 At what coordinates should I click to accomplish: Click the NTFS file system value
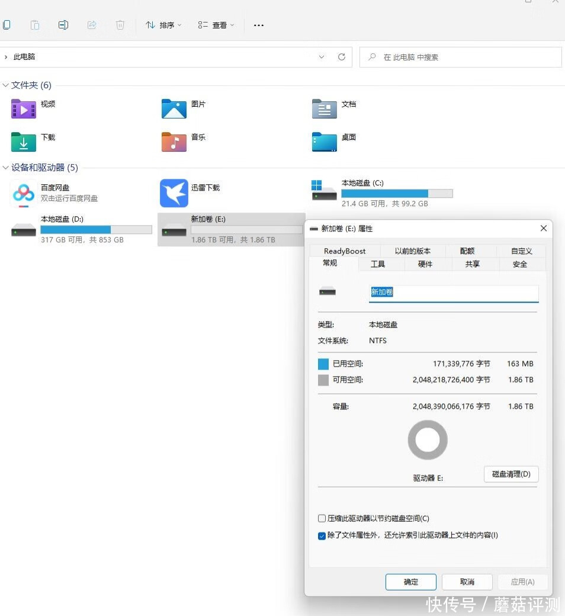click(378, 341)
